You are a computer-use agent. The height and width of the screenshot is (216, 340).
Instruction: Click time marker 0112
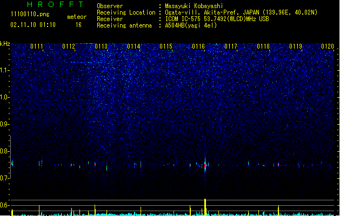[69, 46]
